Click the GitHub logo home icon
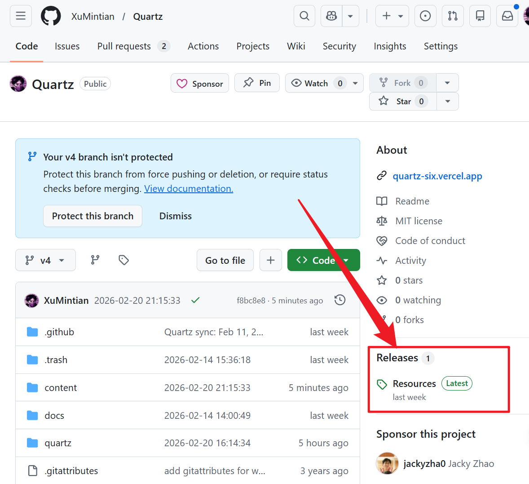Viewport: 529px width, 484px height. pyautogui.click(x=51, y=16)
